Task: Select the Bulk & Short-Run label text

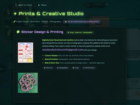Action: [x=52, y=63]
